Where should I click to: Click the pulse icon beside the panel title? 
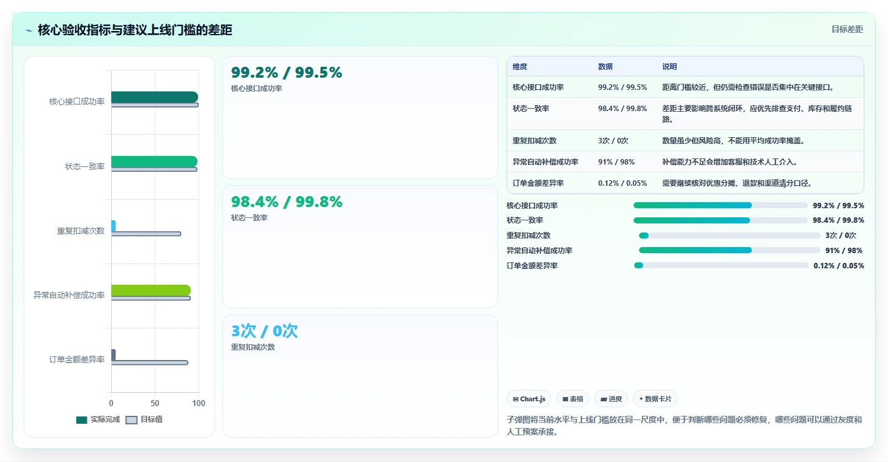point(29,30)
